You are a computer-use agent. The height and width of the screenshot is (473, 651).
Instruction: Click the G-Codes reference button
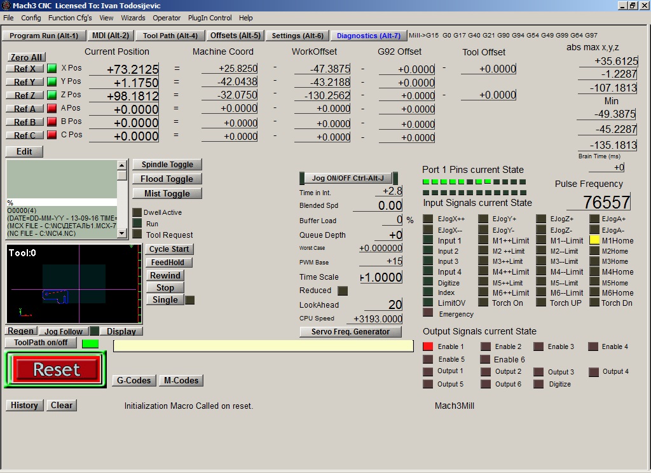point(134,380)
